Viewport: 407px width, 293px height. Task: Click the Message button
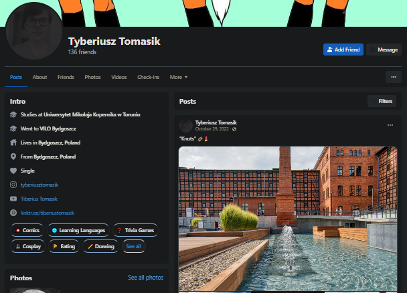click(384, 50)
